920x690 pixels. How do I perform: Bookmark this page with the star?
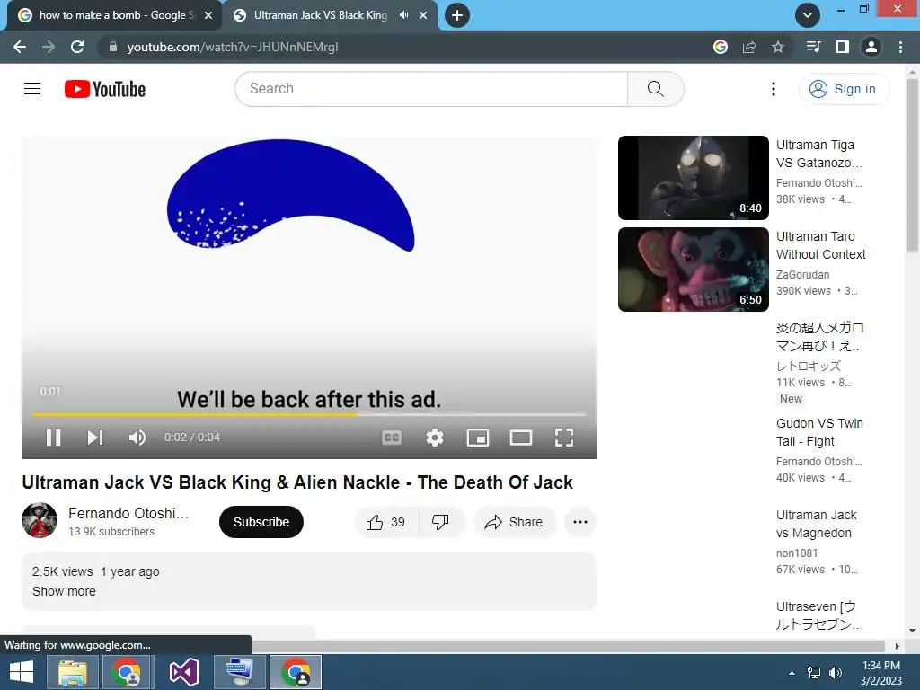pos(778,47)
